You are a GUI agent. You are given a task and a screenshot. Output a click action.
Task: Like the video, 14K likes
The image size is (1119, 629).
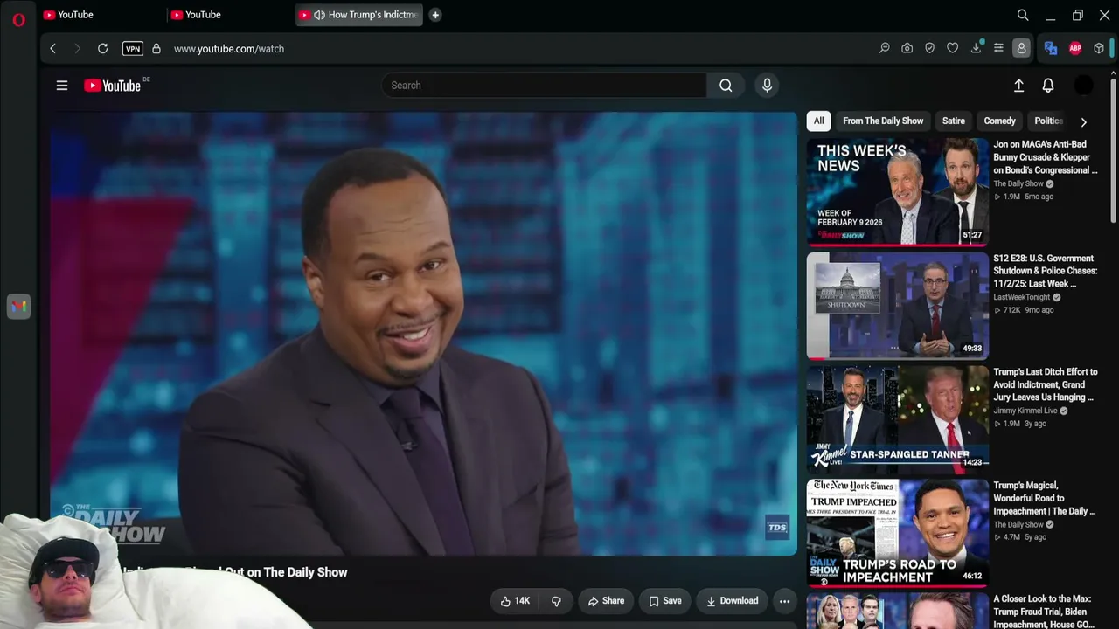(515, 601)
